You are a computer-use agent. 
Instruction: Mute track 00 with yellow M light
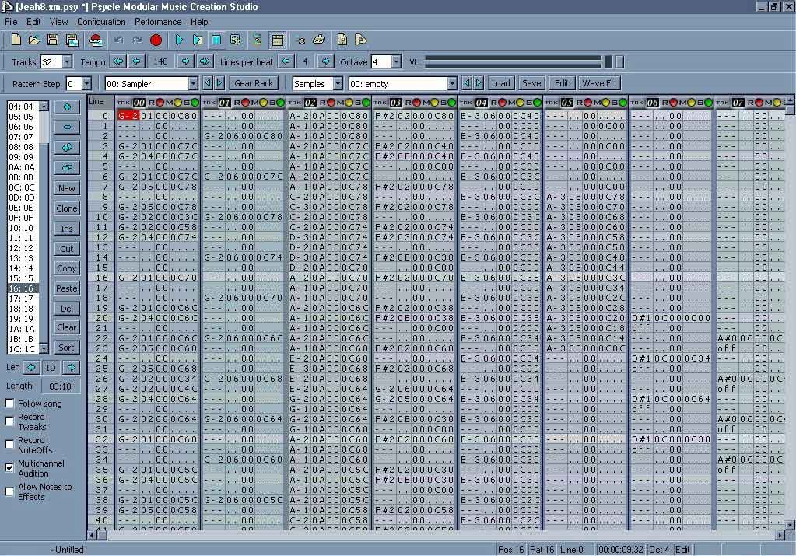pos(177,103)
